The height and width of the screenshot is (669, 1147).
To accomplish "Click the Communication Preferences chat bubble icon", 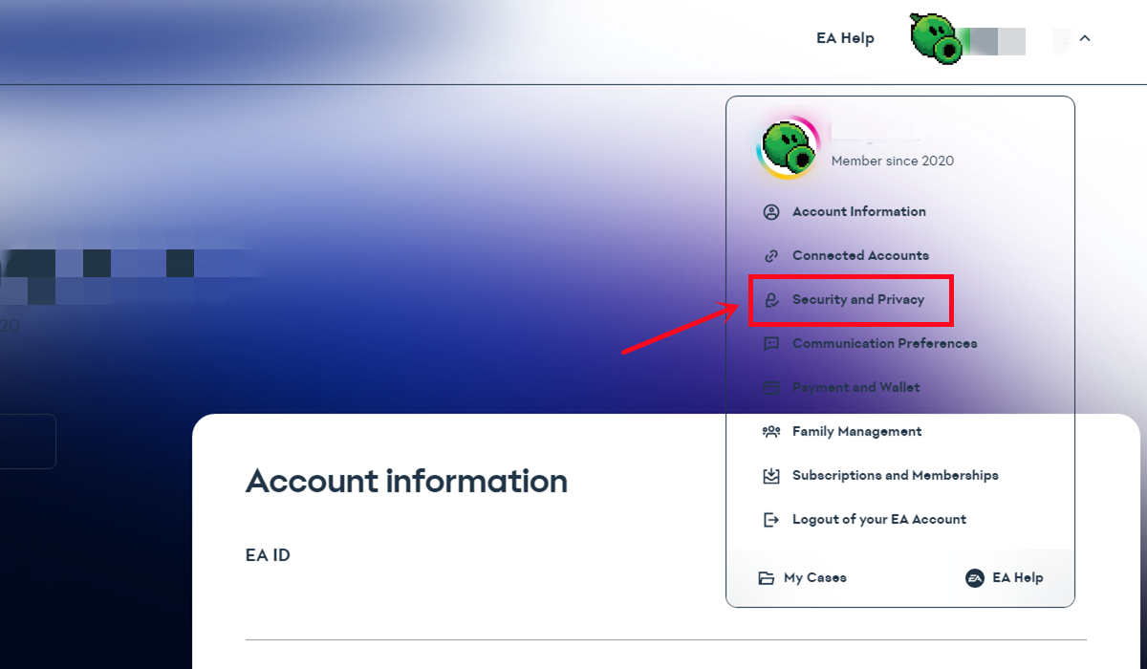I will pos(771,344).
